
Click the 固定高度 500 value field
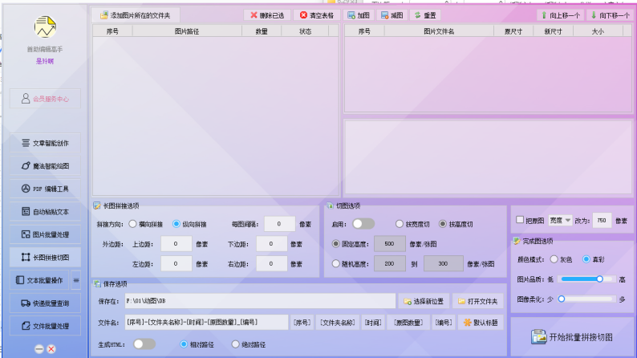point(390,244)
